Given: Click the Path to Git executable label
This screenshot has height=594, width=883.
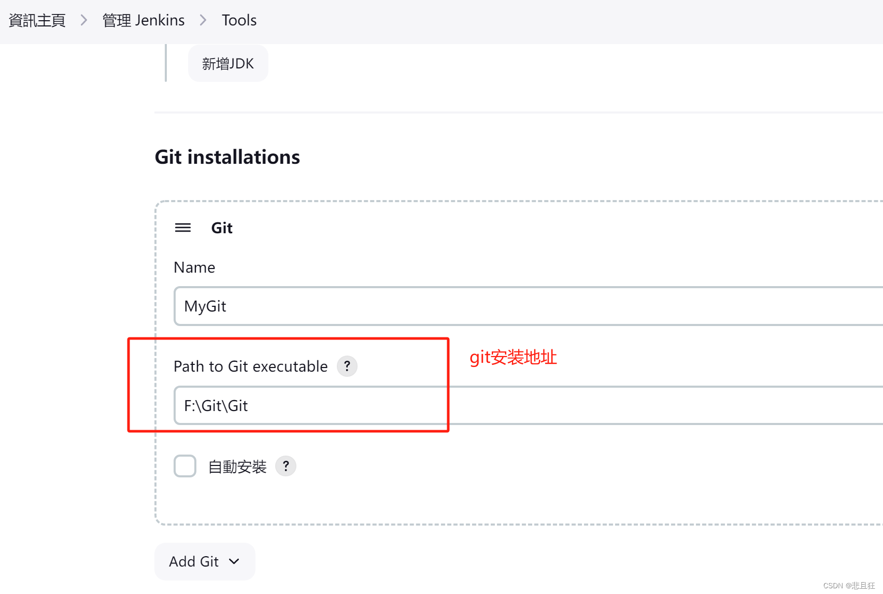Looking at the screenshot, I should point(251,366).
